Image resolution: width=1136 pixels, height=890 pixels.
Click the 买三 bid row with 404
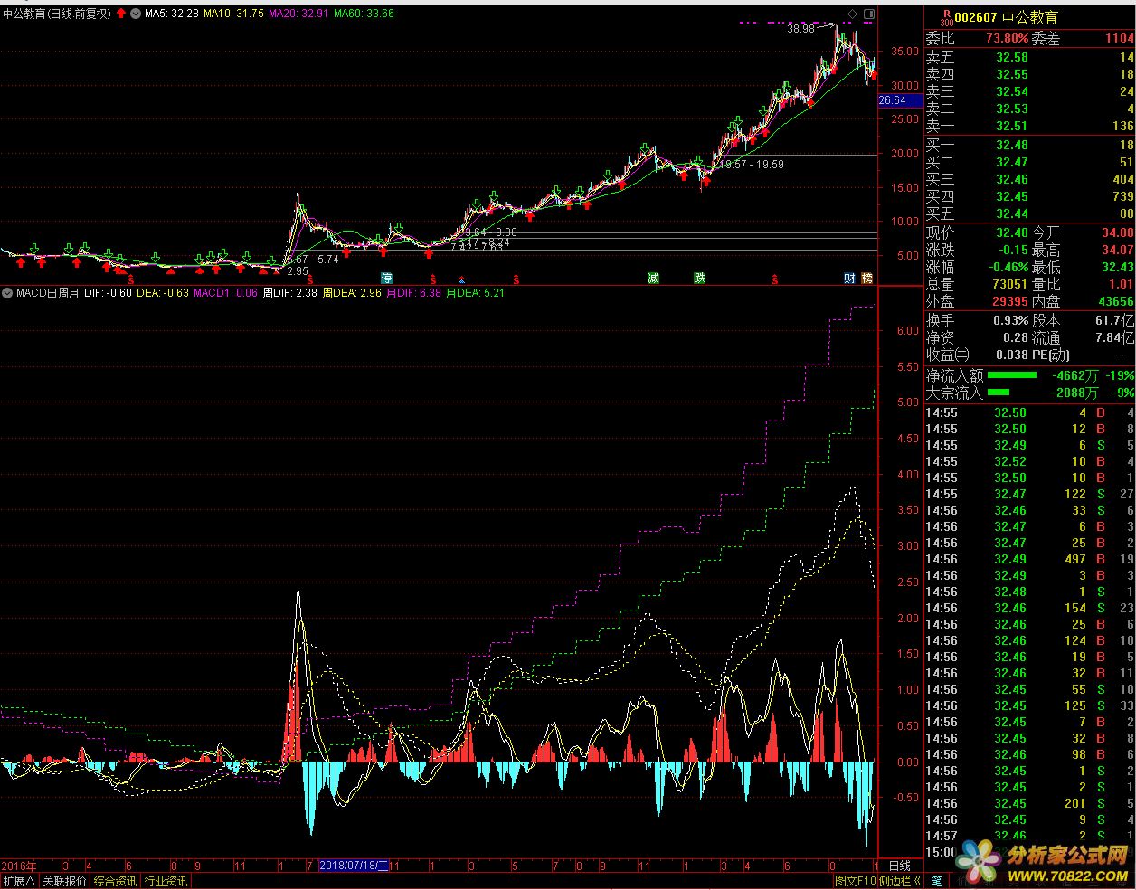point(1029,179)
